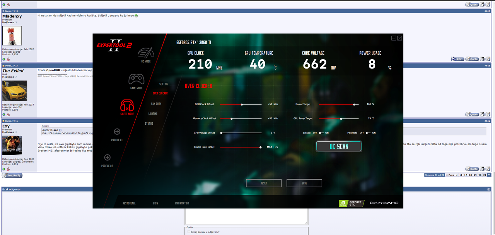The width and height of the screenshot is (495, 235).
Task: Open the Information bottom menu item
Action: (x=182, y=203)
